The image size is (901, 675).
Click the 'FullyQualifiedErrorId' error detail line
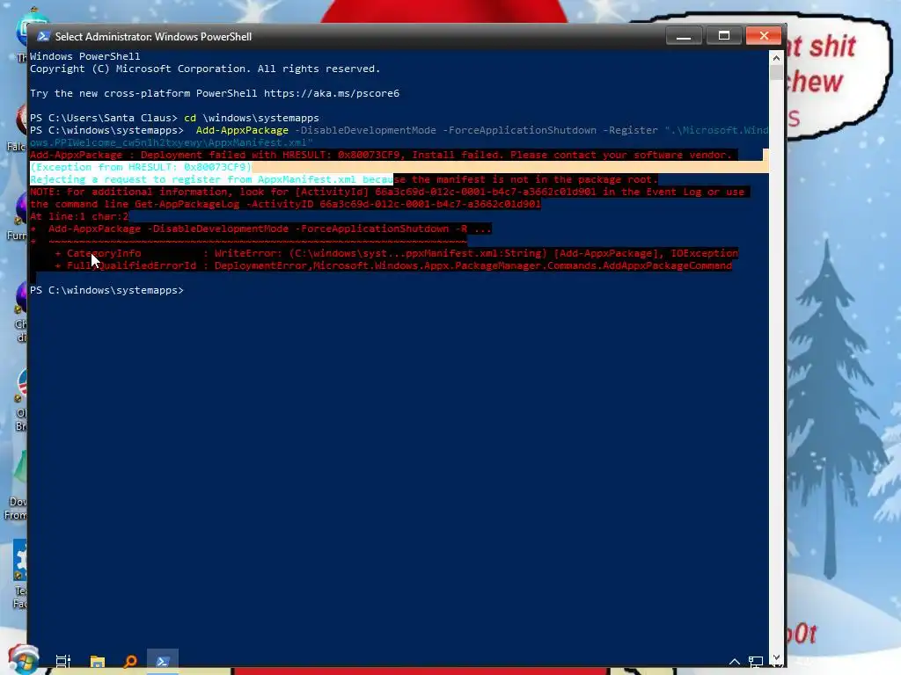point(393,265)
